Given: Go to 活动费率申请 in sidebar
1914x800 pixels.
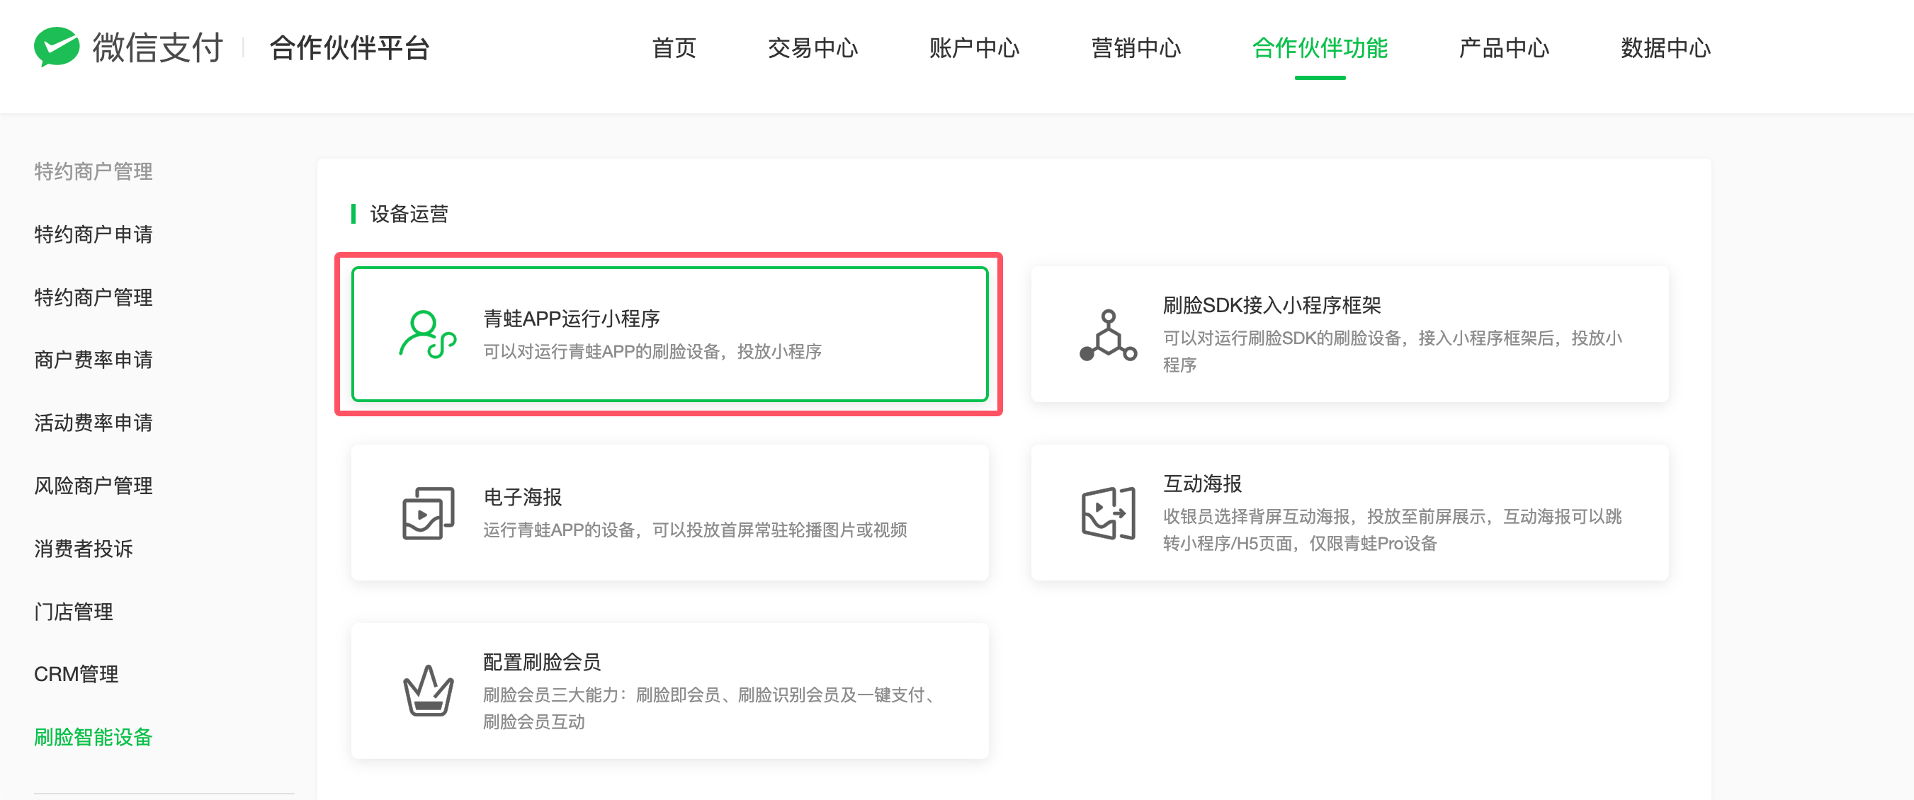Looking at the screenshot, I should click(94, 423).
